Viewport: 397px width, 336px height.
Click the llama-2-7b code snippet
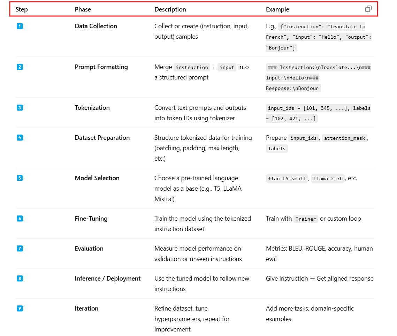coord(328,178)
